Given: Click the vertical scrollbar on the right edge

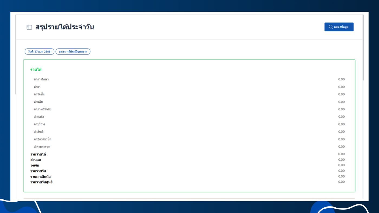Looking at the screenshot, I should (x=363, y=47).
